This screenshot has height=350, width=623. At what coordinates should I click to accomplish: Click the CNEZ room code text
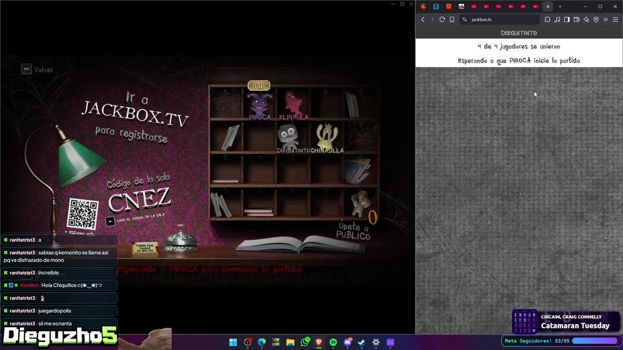coord(140,200)
